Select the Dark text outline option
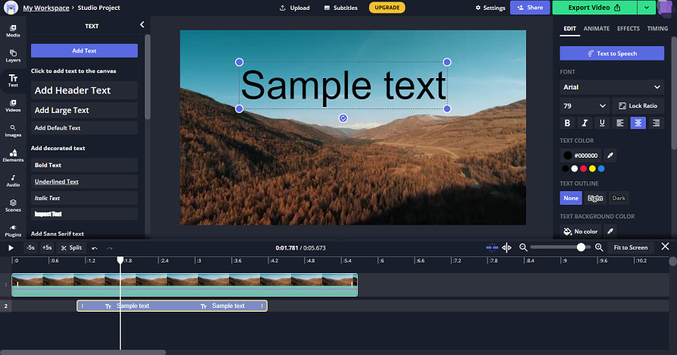The height and width of the screenshot is (355, 677). pyautogui.click(x=619, y=198)
